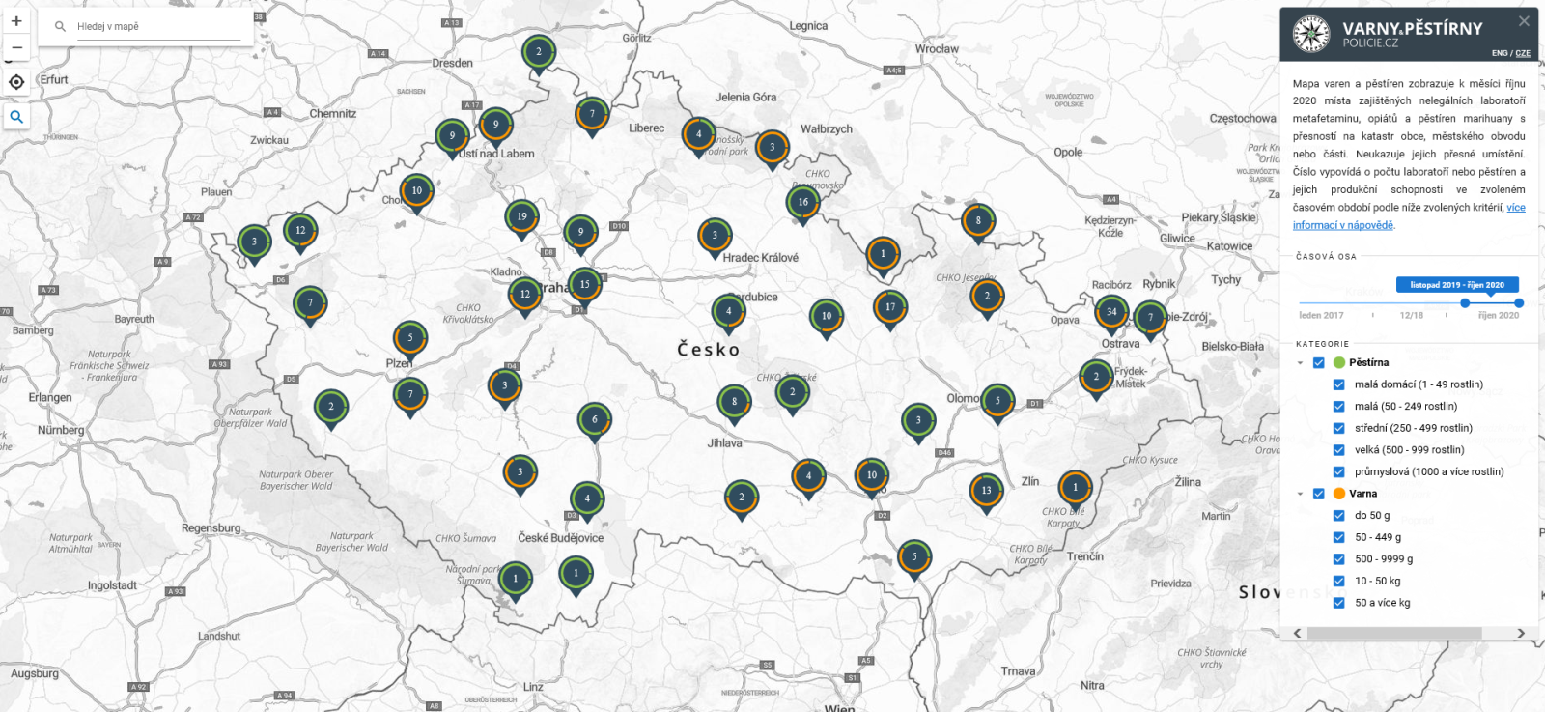Toggle the blue search magnifier button
The image size is (1545, 712).
tap(16, 117)
